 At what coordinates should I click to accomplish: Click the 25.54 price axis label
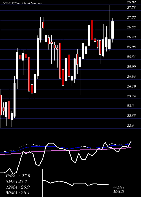click(131, 57)
